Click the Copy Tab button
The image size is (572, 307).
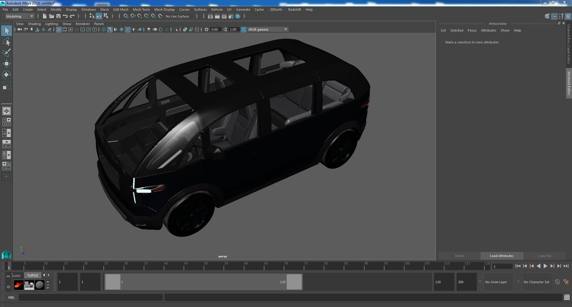pos(544,256)
